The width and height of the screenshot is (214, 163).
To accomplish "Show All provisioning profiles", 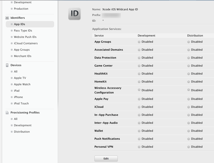I will point(16,119).
